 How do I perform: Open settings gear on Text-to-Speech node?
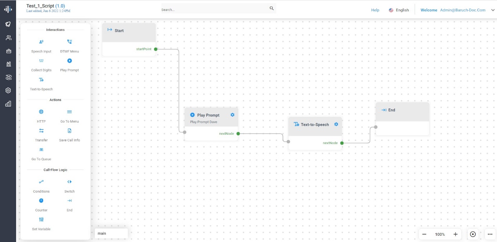coord(336,124)
